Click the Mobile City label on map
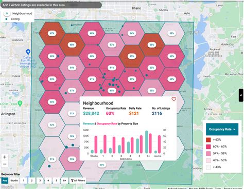The image size is (244, 189). [x=227, y=45]
